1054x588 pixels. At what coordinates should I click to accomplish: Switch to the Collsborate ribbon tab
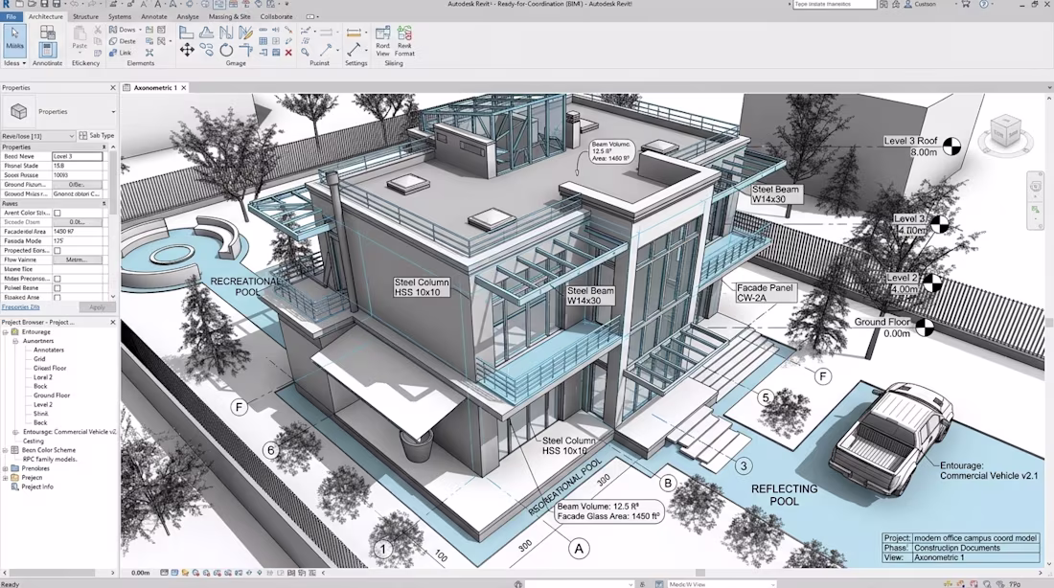(x=276, y=17)
